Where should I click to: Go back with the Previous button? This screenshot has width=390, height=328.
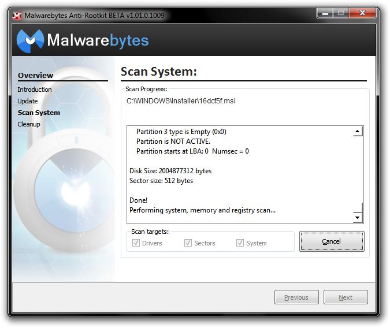tap(296, 297)
